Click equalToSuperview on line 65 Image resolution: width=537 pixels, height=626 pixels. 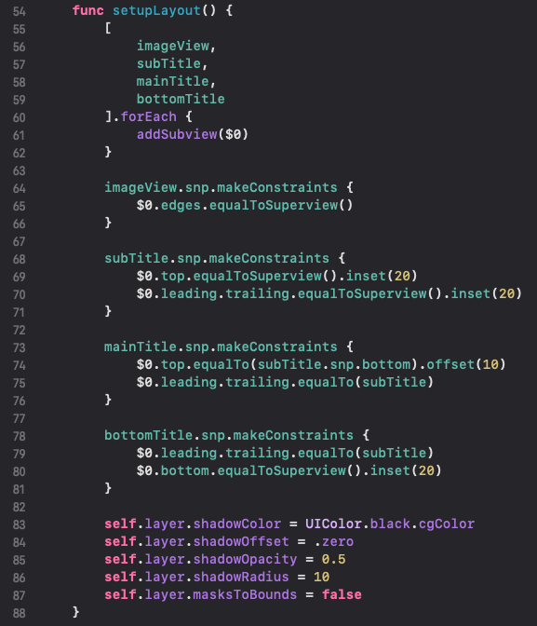pyautogui.click(x=274, y=206)
